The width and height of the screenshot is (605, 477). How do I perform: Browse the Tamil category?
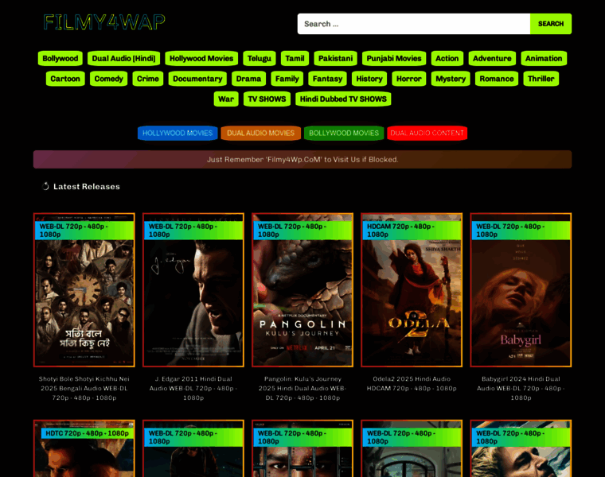(295, 59)
